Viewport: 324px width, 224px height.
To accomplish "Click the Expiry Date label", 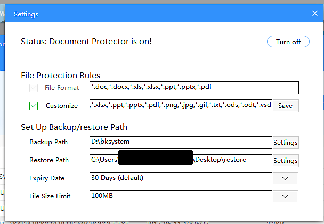I will coord(47,178).
